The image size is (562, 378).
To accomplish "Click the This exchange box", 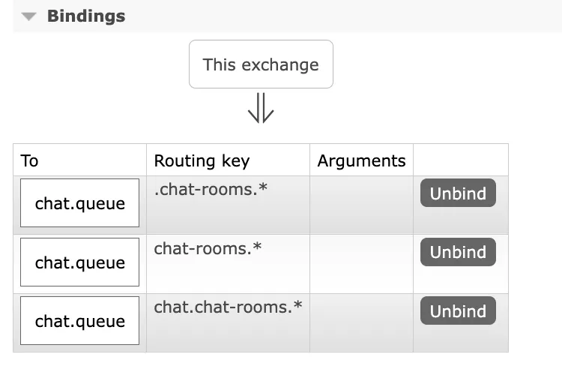I will (261, 64).
